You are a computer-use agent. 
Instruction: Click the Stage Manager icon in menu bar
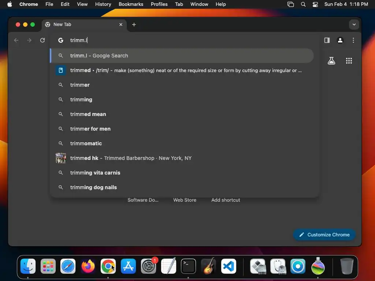coord(290,4)
